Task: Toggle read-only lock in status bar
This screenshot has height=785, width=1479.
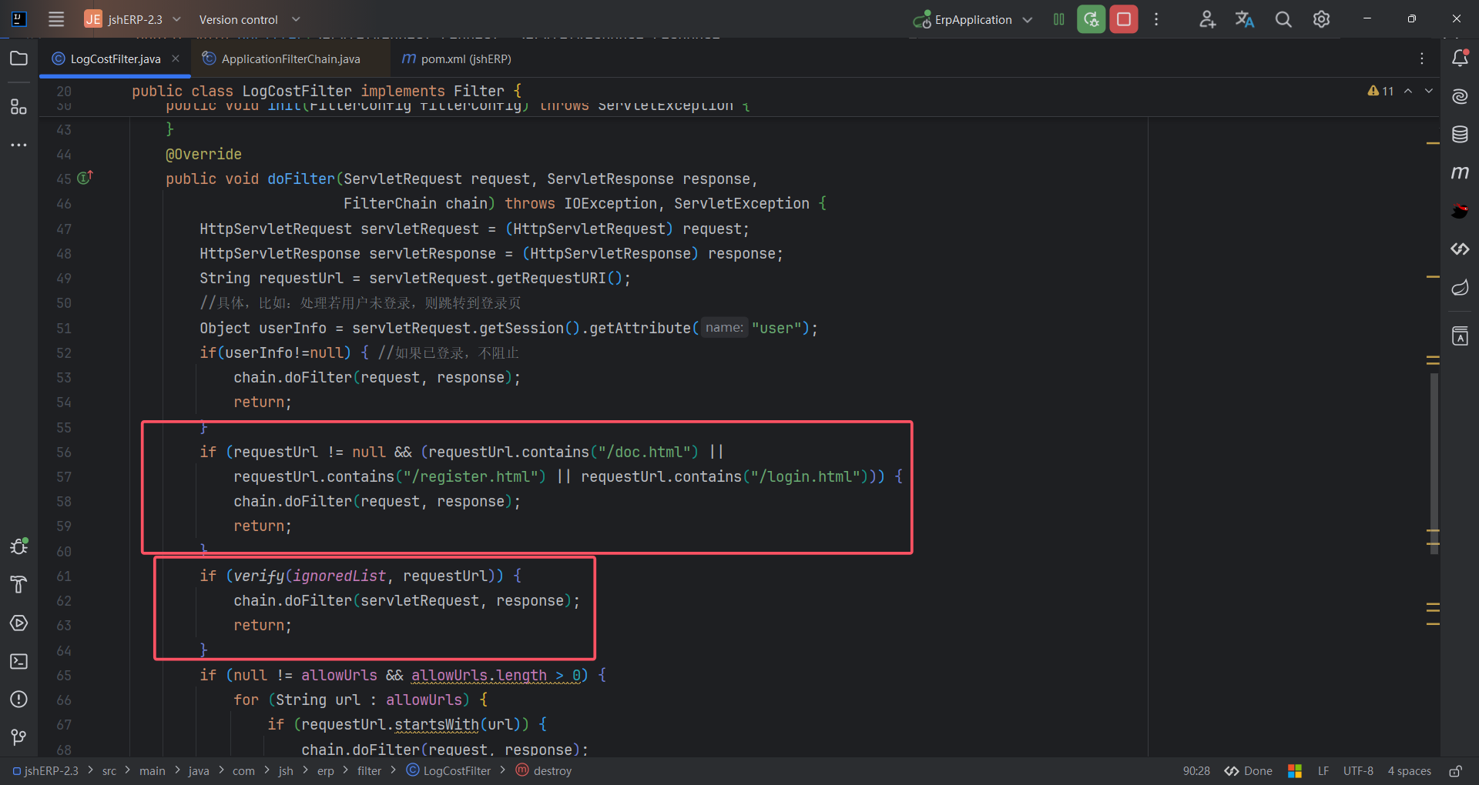Action: coord(1456,770)
